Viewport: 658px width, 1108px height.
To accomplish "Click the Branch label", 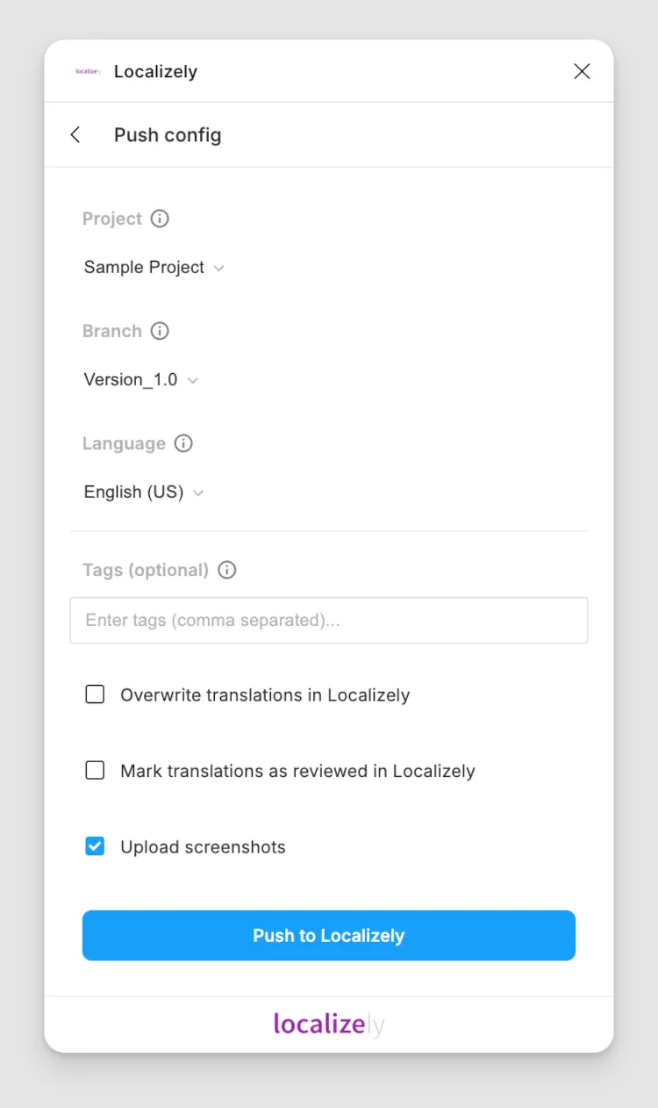I will (x=112, y=331).
